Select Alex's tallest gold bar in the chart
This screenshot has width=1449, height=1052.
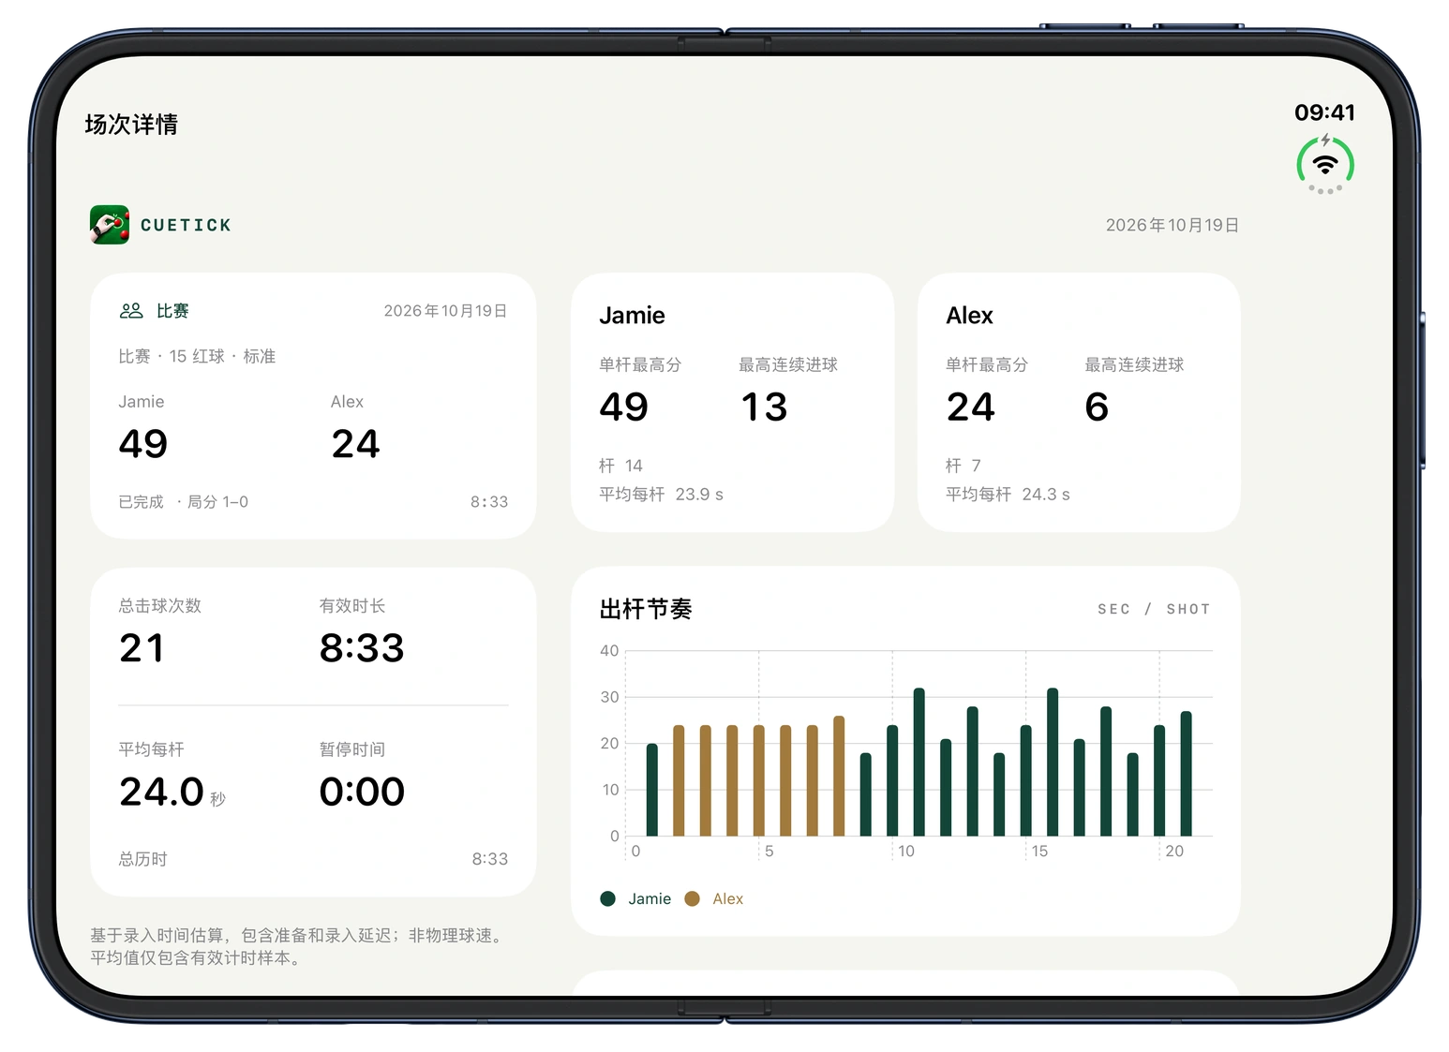[839, 776]
